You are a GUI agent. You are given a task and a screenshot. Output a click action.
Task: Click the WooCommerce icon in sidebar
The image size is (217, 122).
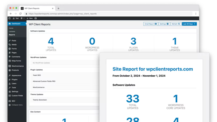tap(10, 66)
